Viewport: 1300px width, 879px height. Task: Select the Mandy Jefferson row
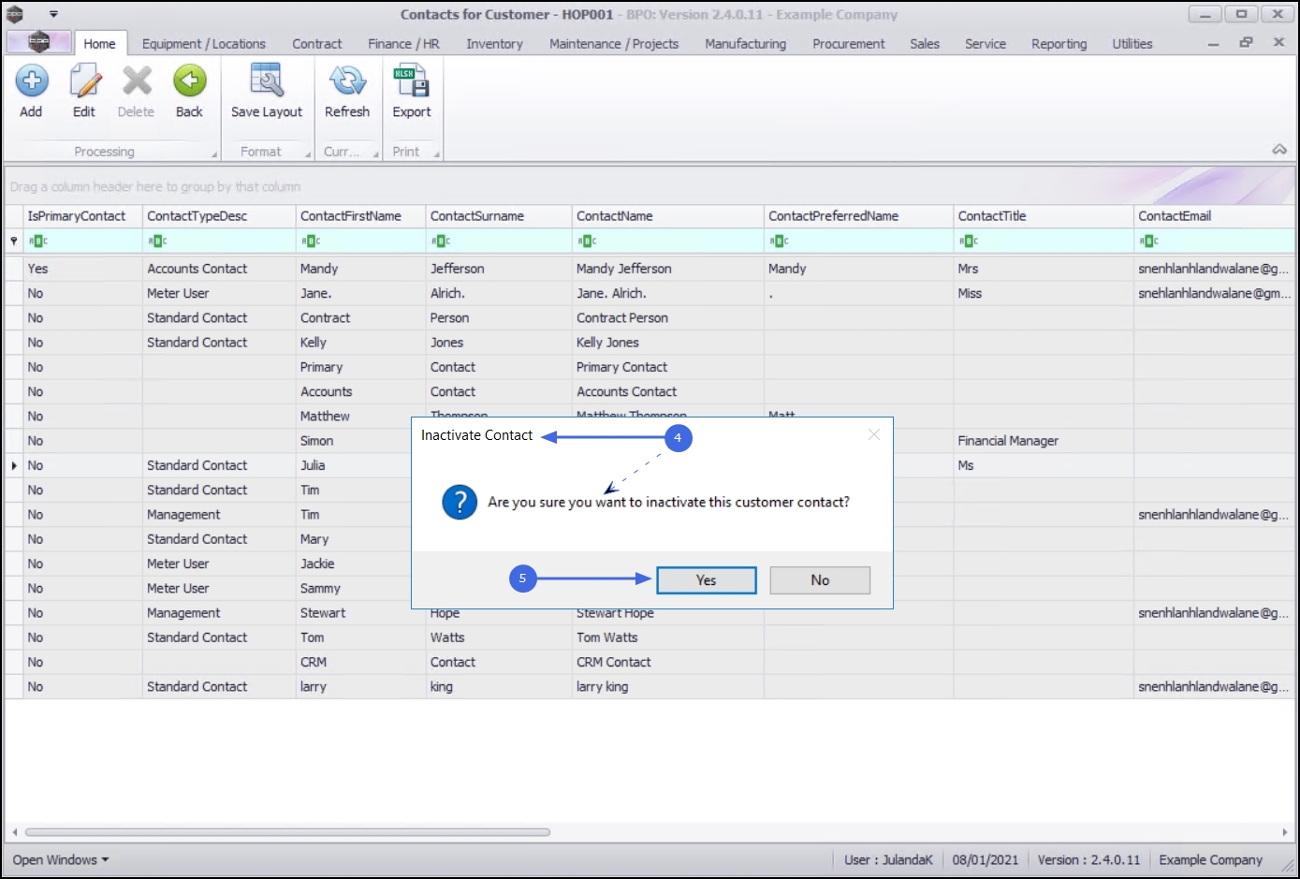coord(650,269)
